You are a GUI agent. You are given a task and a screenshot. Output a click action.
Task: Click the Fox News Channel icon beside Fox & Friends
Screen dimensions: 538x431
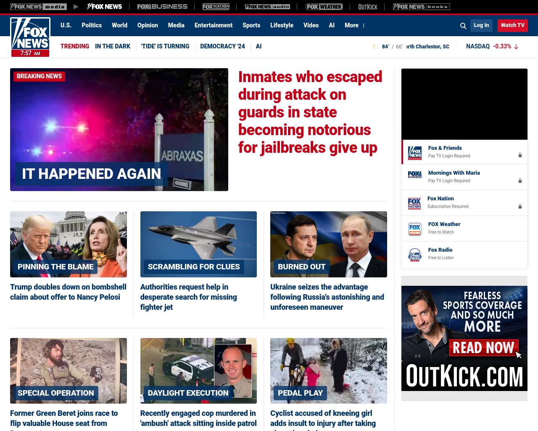click(x=415, y=152)
